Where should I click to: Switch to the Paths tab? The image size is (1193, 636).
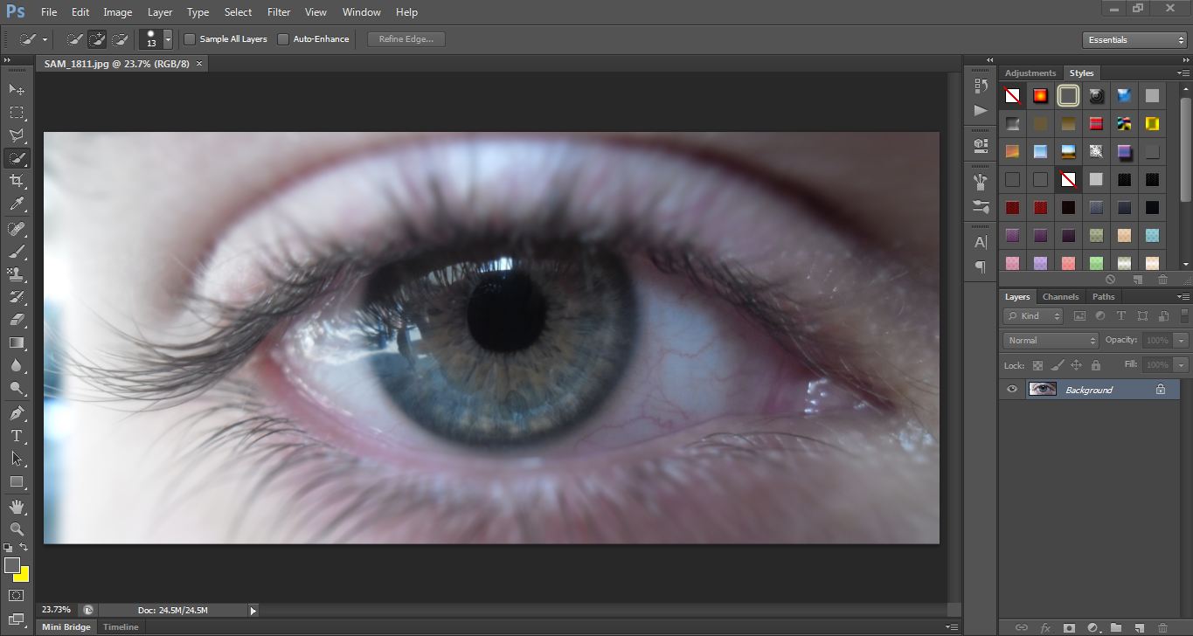[x=1104, y=297]
